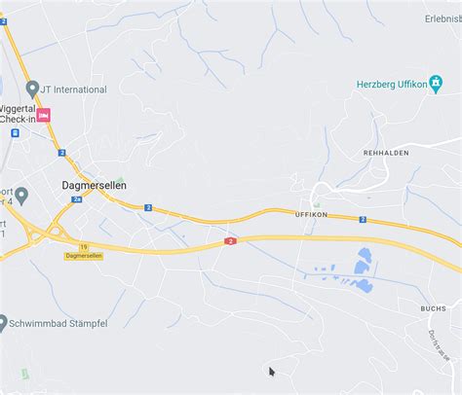Select the Dorfstrasse street name label
The image size is (462, 395).
pyautogui.click(x=439, y=345)
